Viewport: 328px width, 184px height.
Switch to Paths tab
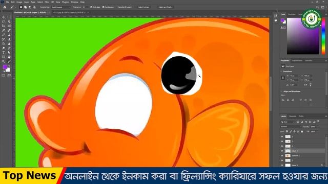301,116
